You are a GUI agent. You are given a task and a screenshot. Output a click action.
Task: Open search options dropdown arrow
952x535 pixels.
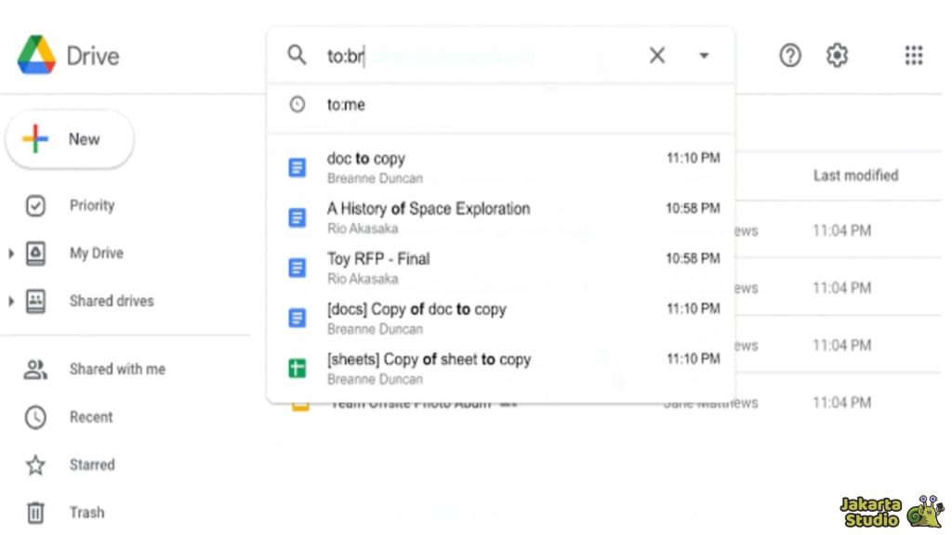tap(704, 56)
